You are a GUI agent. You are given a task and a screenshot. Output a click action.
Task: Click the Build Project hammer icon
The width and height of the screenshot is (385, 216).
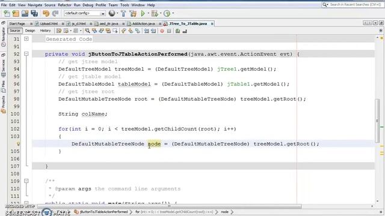(x=123, y=13)
